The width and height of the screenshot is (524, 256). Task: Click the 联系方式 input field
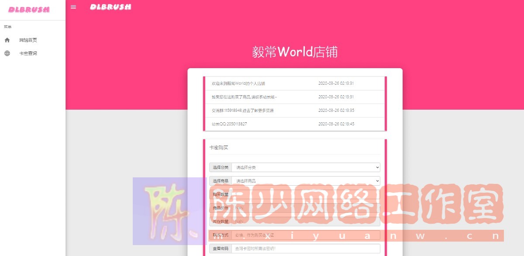point(306,235)
